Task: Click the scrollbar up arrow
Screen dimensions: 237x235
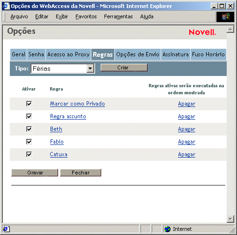Action: coord(230,29)
